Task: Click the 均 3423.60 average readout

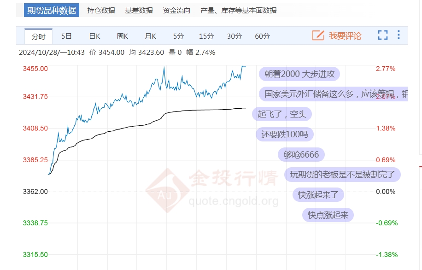Action: 147,53
